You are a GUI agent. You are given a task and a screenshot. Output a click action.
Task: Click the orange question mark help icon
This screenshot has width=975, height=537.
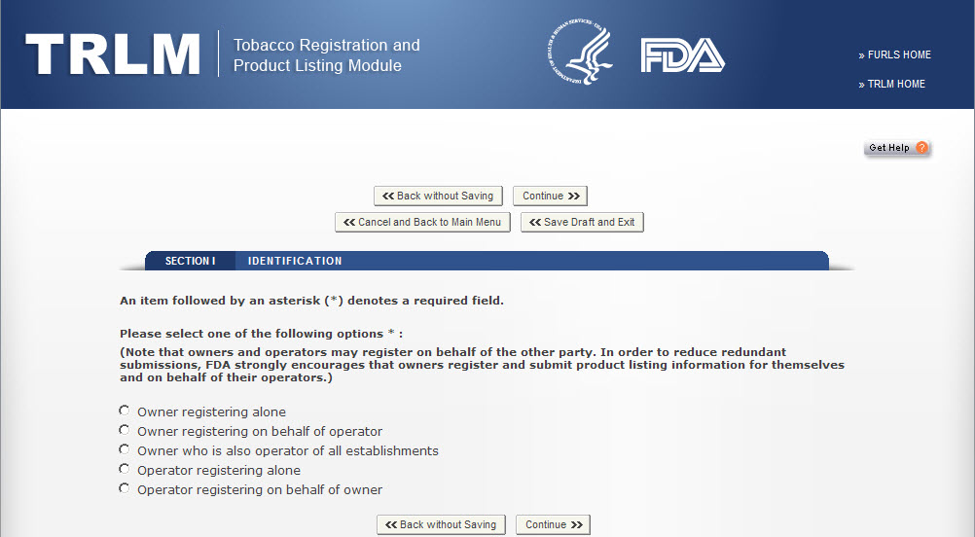[921, 148]
